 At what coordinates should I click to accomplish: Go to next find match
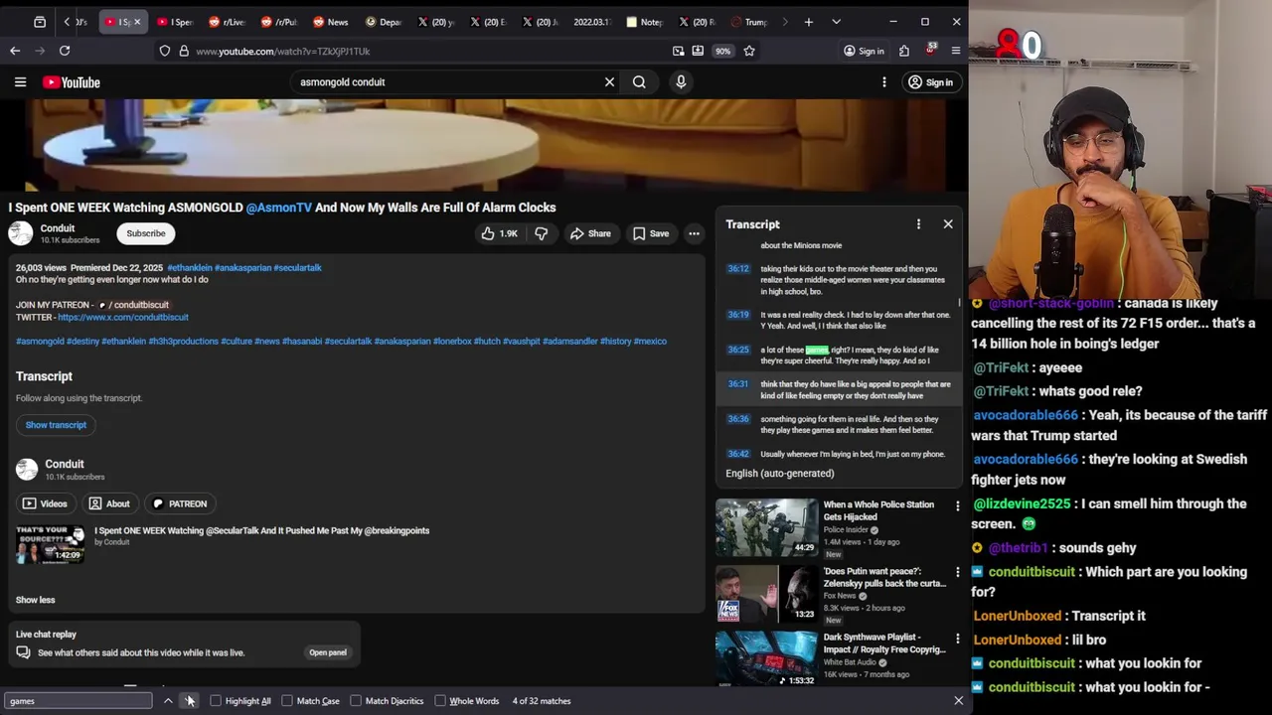click(x=189, y=701)
